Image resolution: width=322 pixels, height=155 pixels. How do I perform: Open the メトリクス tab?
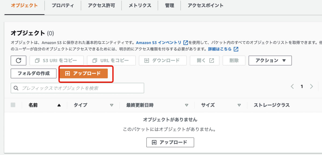[140, 5]
